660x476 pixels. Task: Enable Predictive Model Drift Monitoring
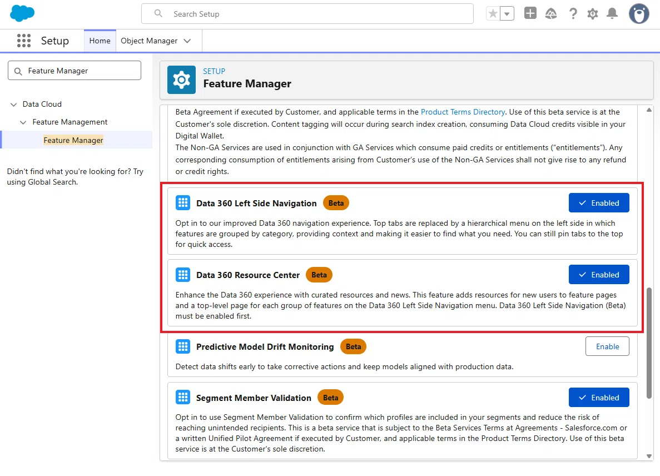pos(607,346)
